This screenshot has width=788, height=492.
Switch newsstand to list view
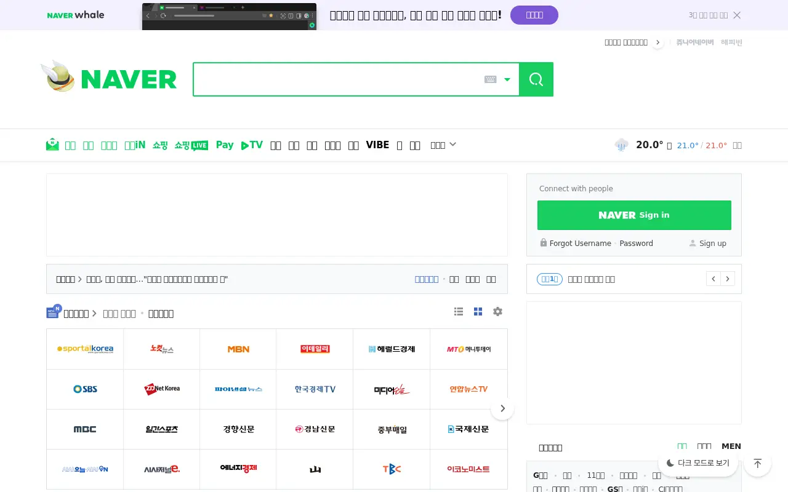click(x=459, y=312)
